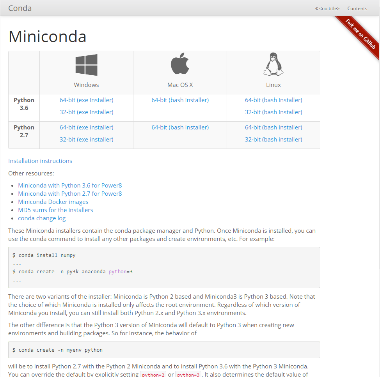Open MD5 sums for the installers
The width and height of the screenshot is (380, 377).
click(x=55, y=210)
